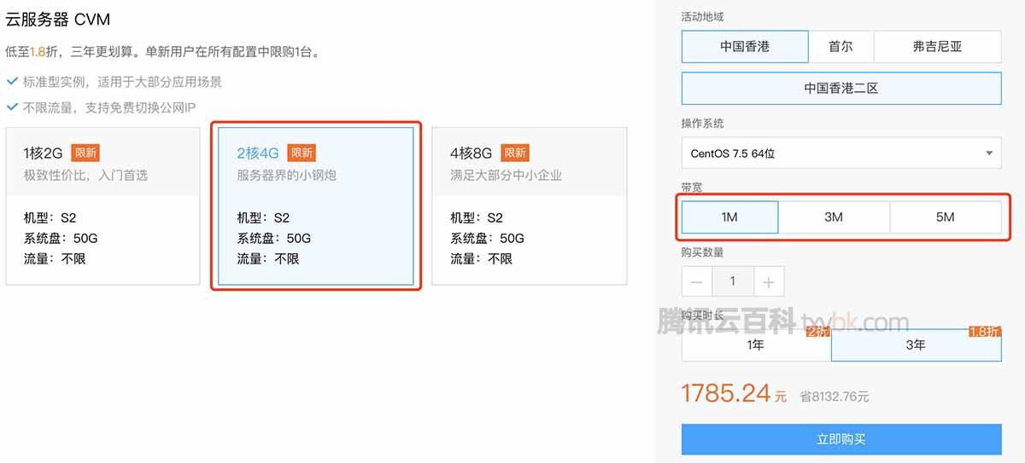
Task: Select the 3年 purchase duration
Action: (916, 345)
